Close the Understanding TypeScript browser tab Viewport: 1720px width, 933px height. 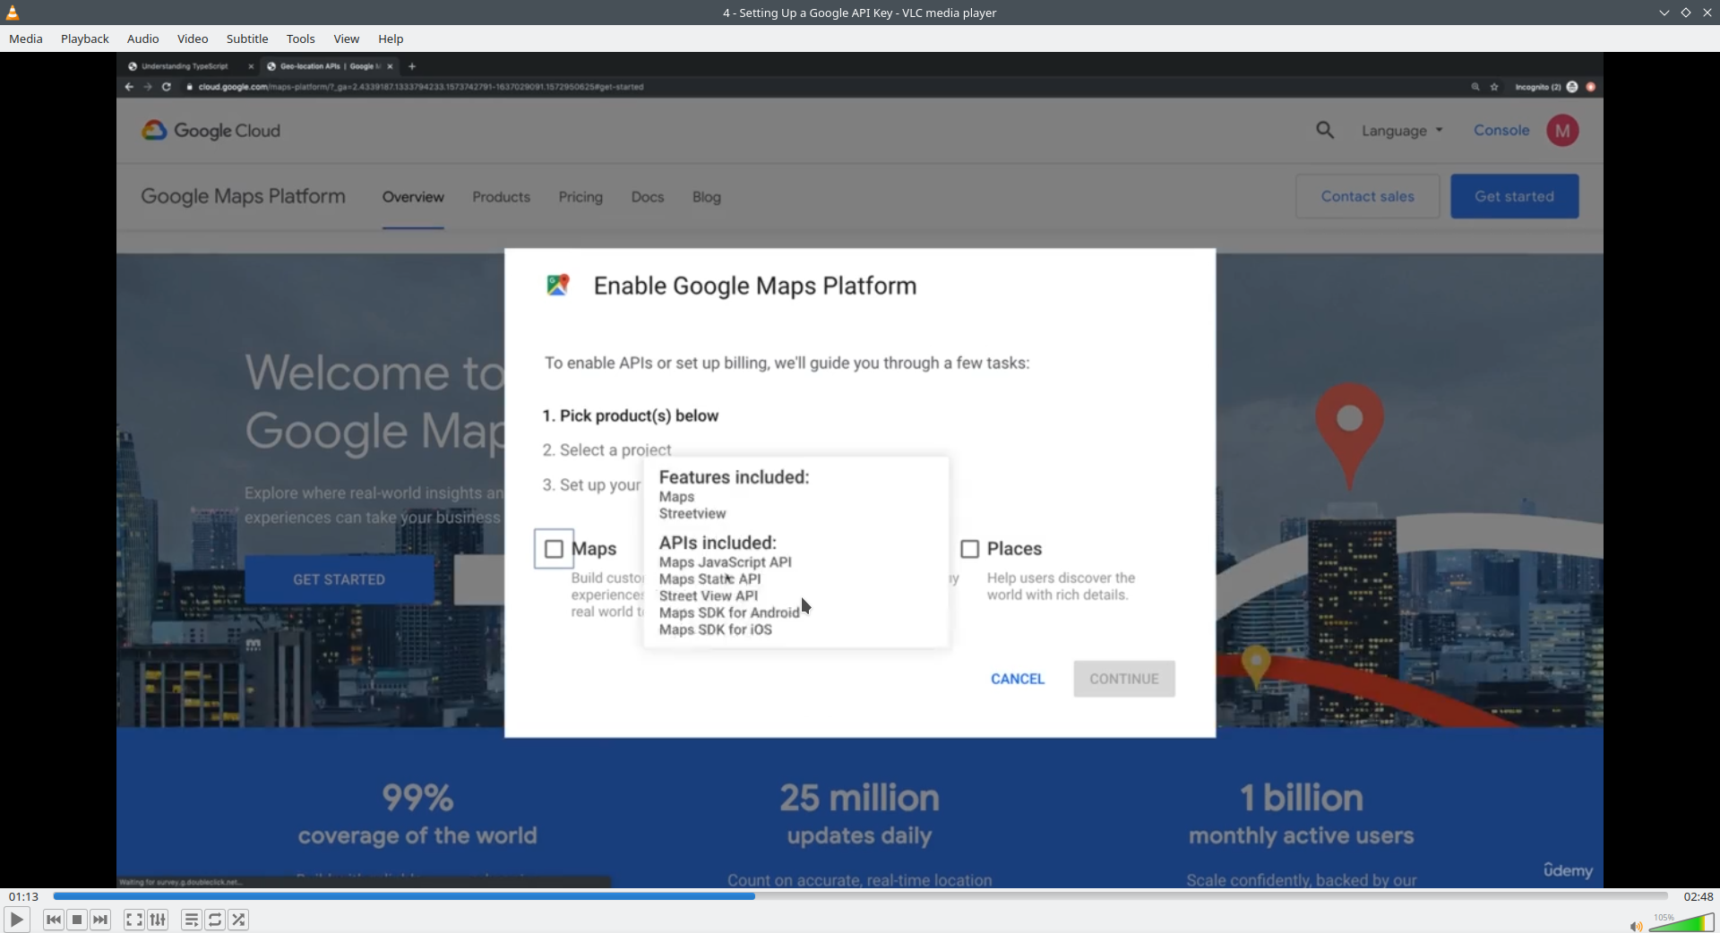[x=251, y=66]
